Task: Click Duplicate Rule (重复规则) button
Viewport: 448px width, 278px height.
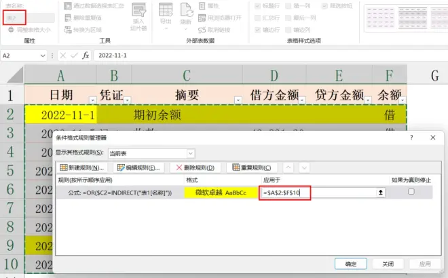Action: (x=252, y=167)
